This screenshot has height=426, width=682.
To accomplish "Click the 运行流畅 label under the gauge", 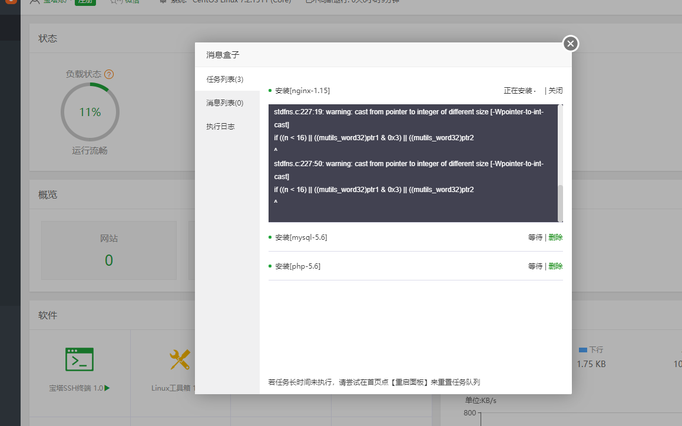I will pyautogui.click(x=90, y=151).
